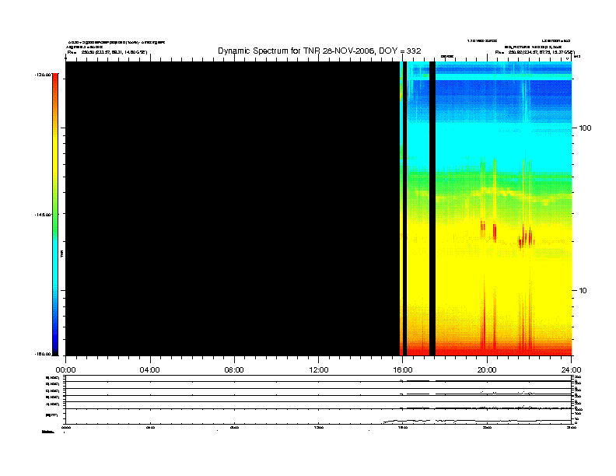The height and width of the screenshot is (476, 616).
Task: Click the 00:00 time axis label
Action: pos(65,370)
